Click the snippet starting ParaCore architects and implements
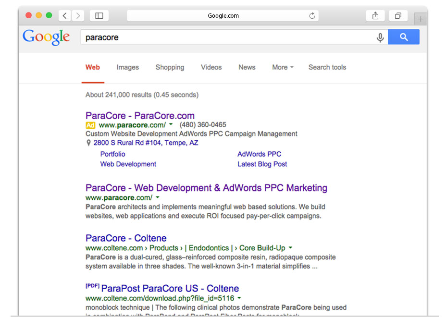 point(205,211)
